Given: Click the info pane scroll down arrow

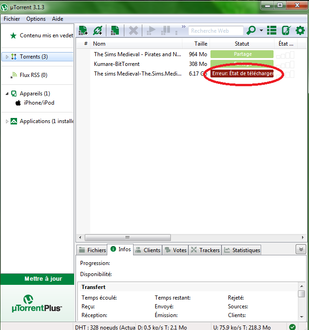Looking at the screenshot, I should (x=302, y=317).
